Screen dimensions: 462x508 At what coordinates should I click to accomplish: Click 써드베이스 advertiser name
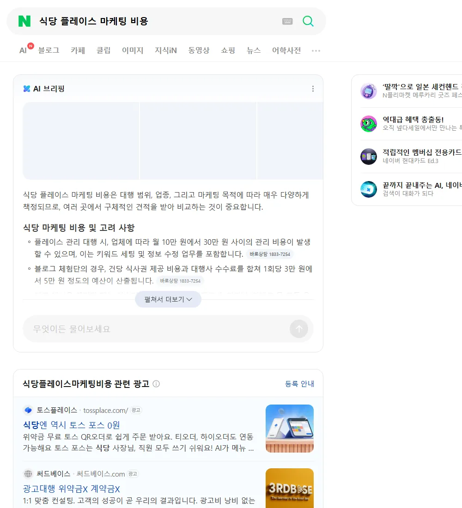pos(54,474)
